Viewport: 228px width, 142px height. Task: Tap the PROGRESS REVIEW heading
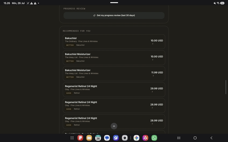click(74, 9)
